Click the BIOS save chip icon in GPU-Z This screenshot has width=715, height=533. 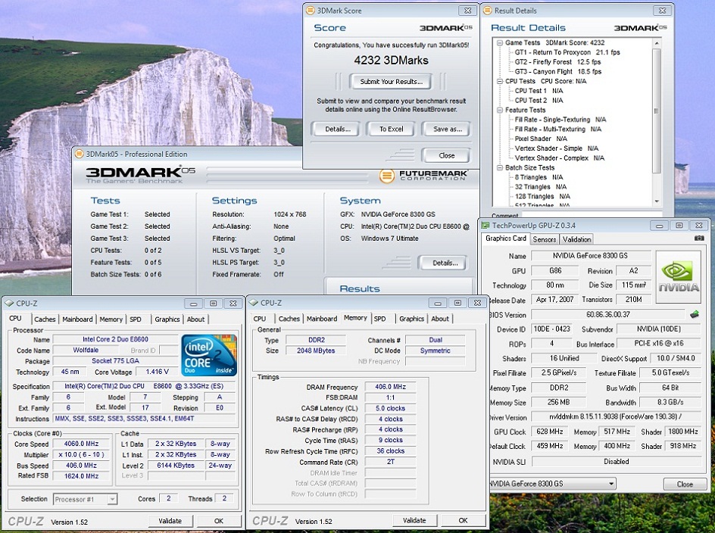tap(695, 314)
